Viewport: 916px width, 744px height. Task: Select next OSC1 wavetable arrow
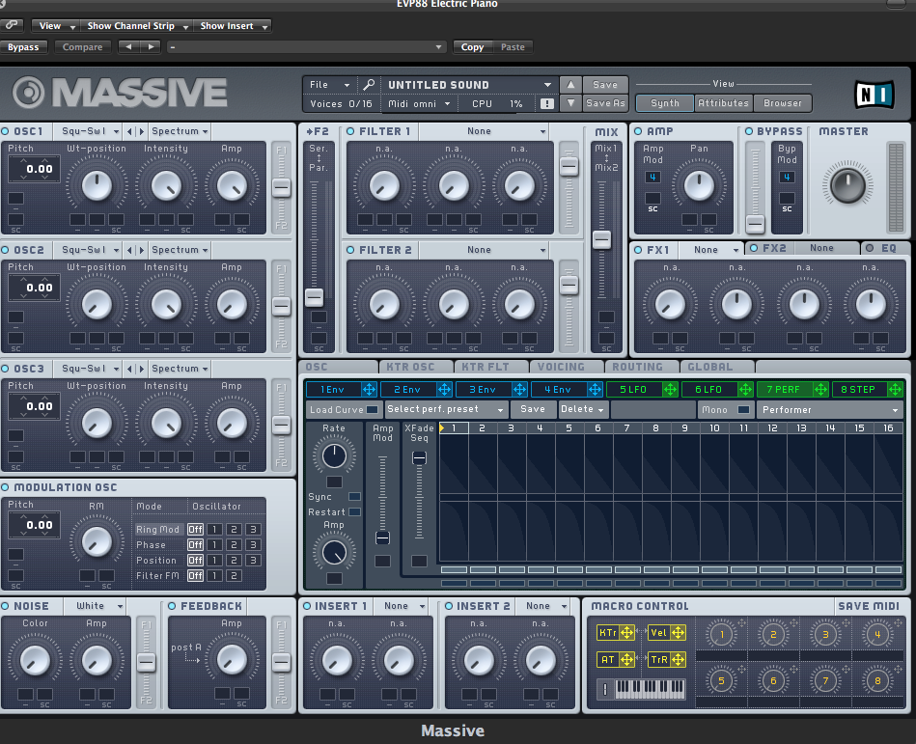tap(141, 131)
